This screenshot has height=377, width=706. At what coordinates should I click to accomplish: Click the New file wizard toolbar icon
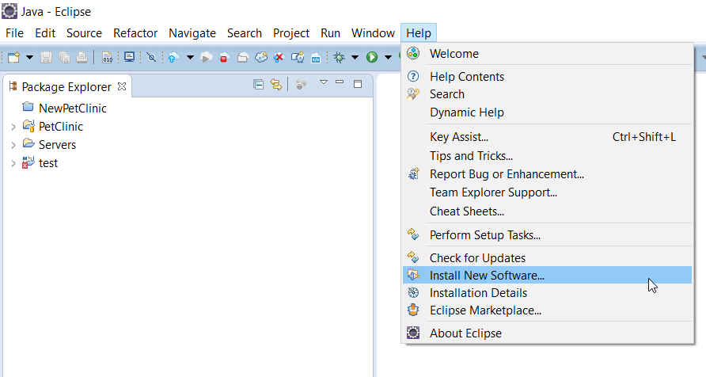[14, 57]
